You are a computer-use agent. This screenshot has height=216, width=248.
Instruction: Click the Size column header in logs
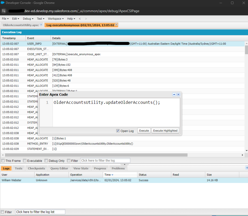222,175
